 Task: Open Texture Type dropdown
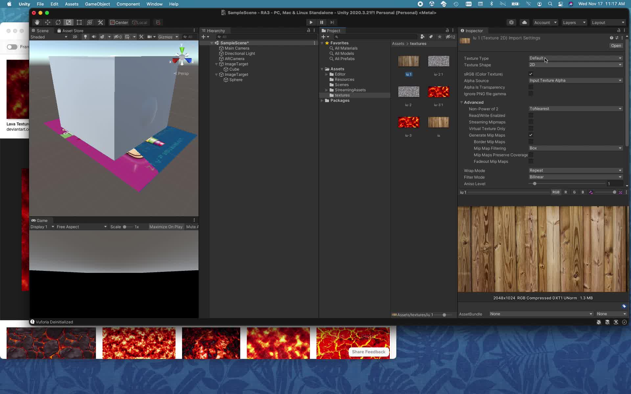coord(575,58)
